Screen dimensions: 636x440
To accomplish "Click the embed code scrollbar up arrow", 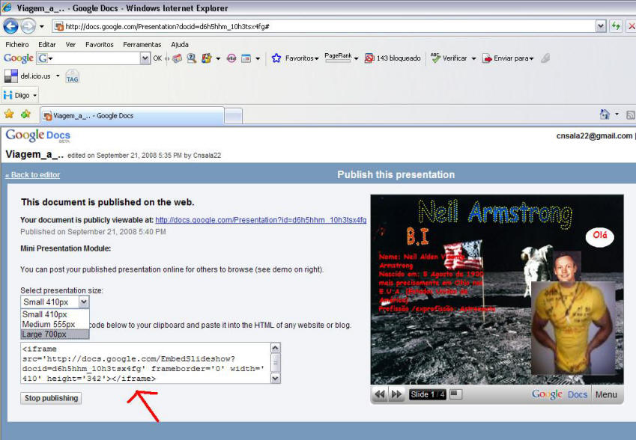I will click(x=276, y=348).
